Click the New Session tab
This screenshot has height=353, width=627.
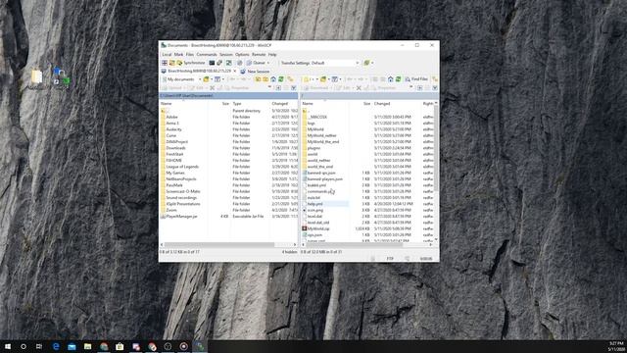click(255, 72)
